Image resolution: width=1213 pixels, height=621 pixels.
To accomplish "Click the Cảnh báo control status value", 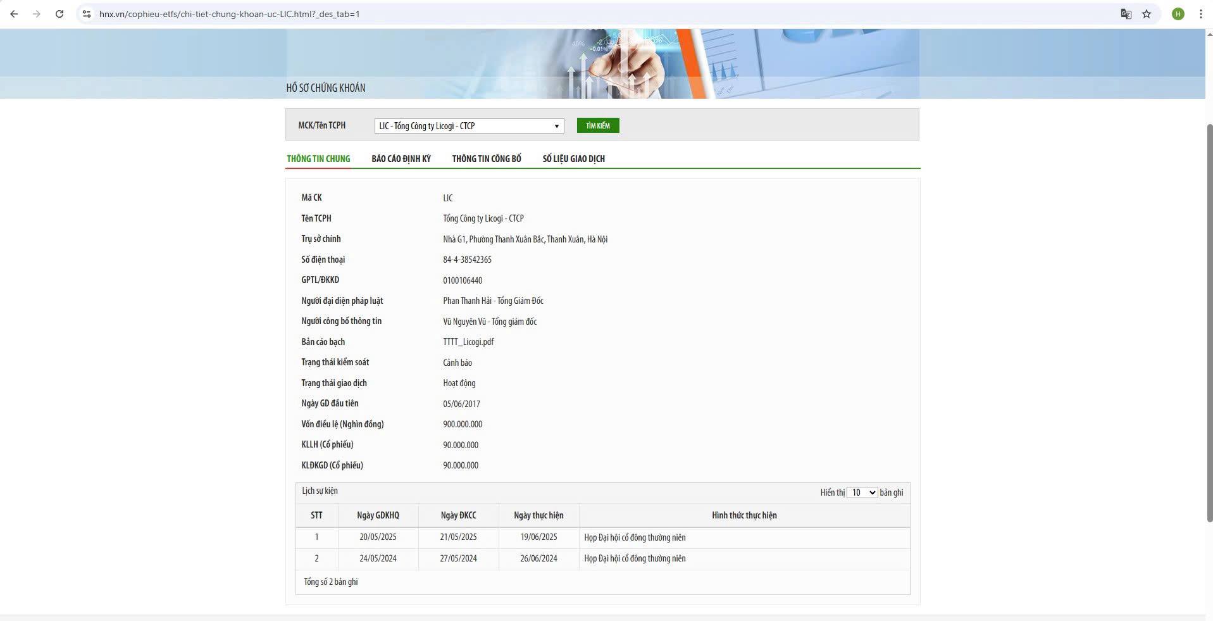I will (x=457, y=363).
